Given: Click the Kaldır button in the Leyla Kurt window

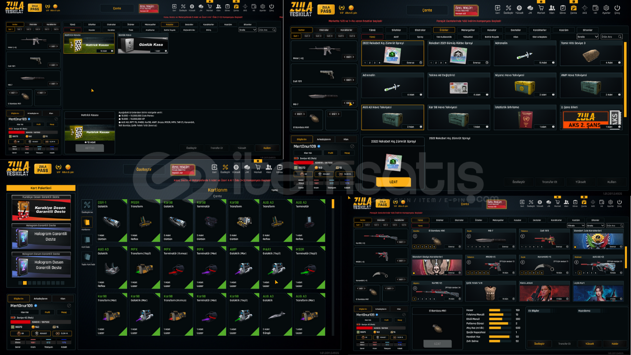Looking at the screenshot, I should point(615,344).
